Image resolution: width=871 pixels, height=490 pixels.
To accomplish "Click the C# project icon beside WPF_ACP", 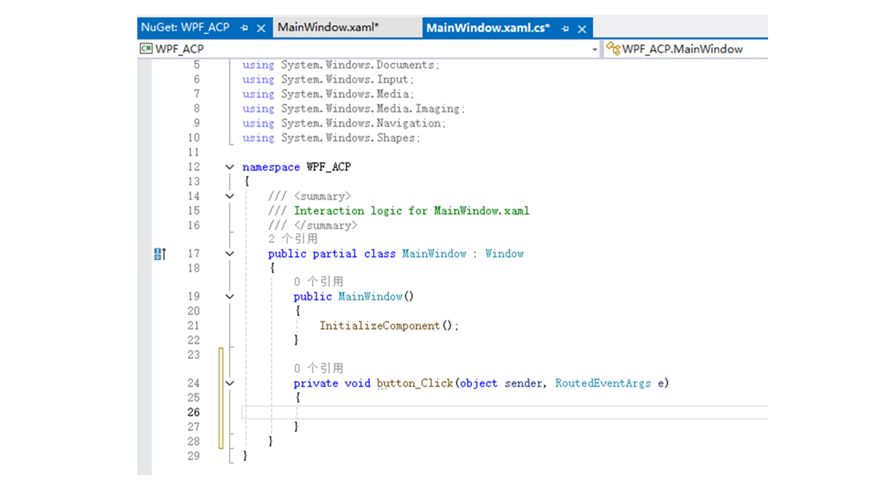I will pos(146,49).
